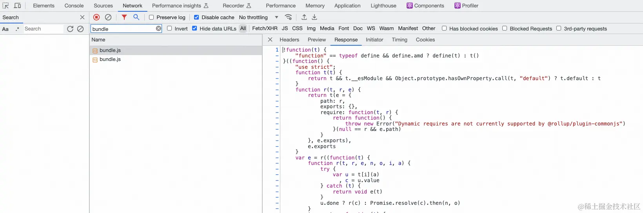The height and width of the screenshot is (213, 643).
Task: Show the Initiator tab
Action: 374,39
